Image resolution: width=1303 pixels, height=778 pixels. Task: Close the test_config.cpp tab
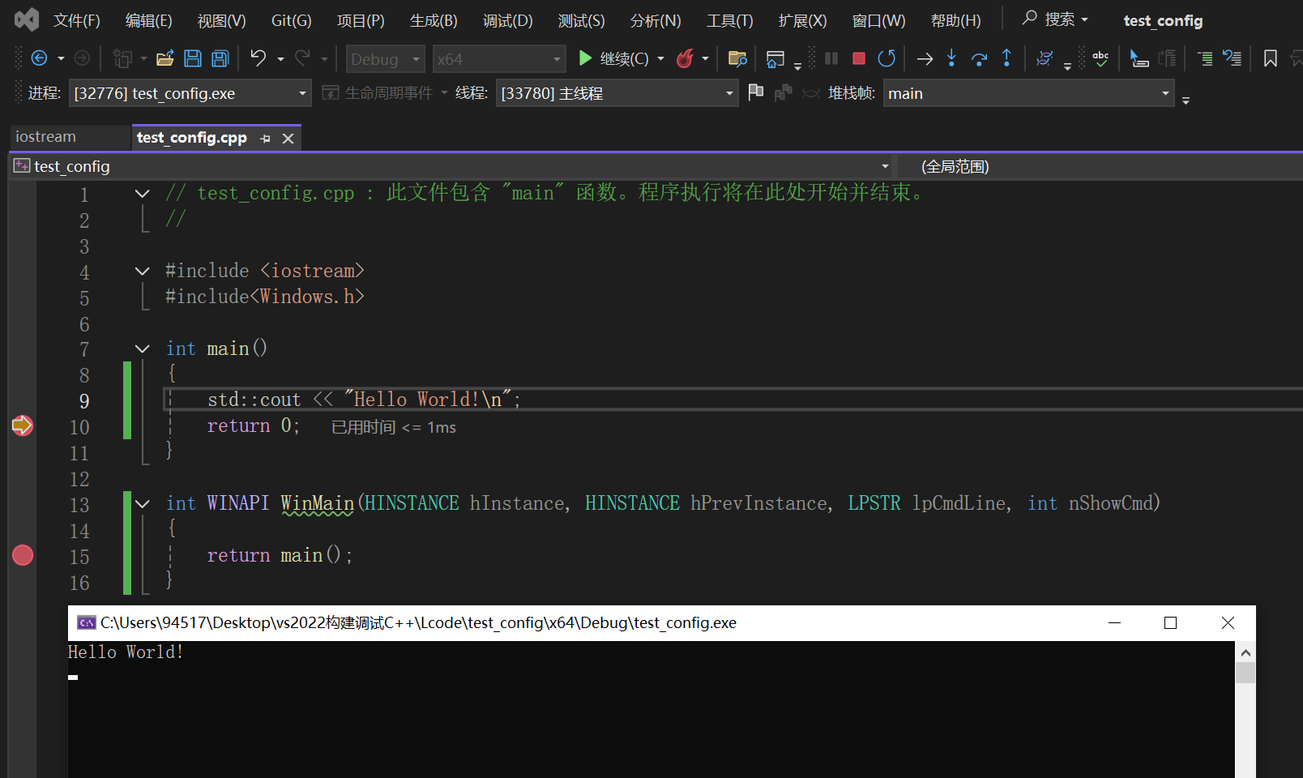coord(288,139)
